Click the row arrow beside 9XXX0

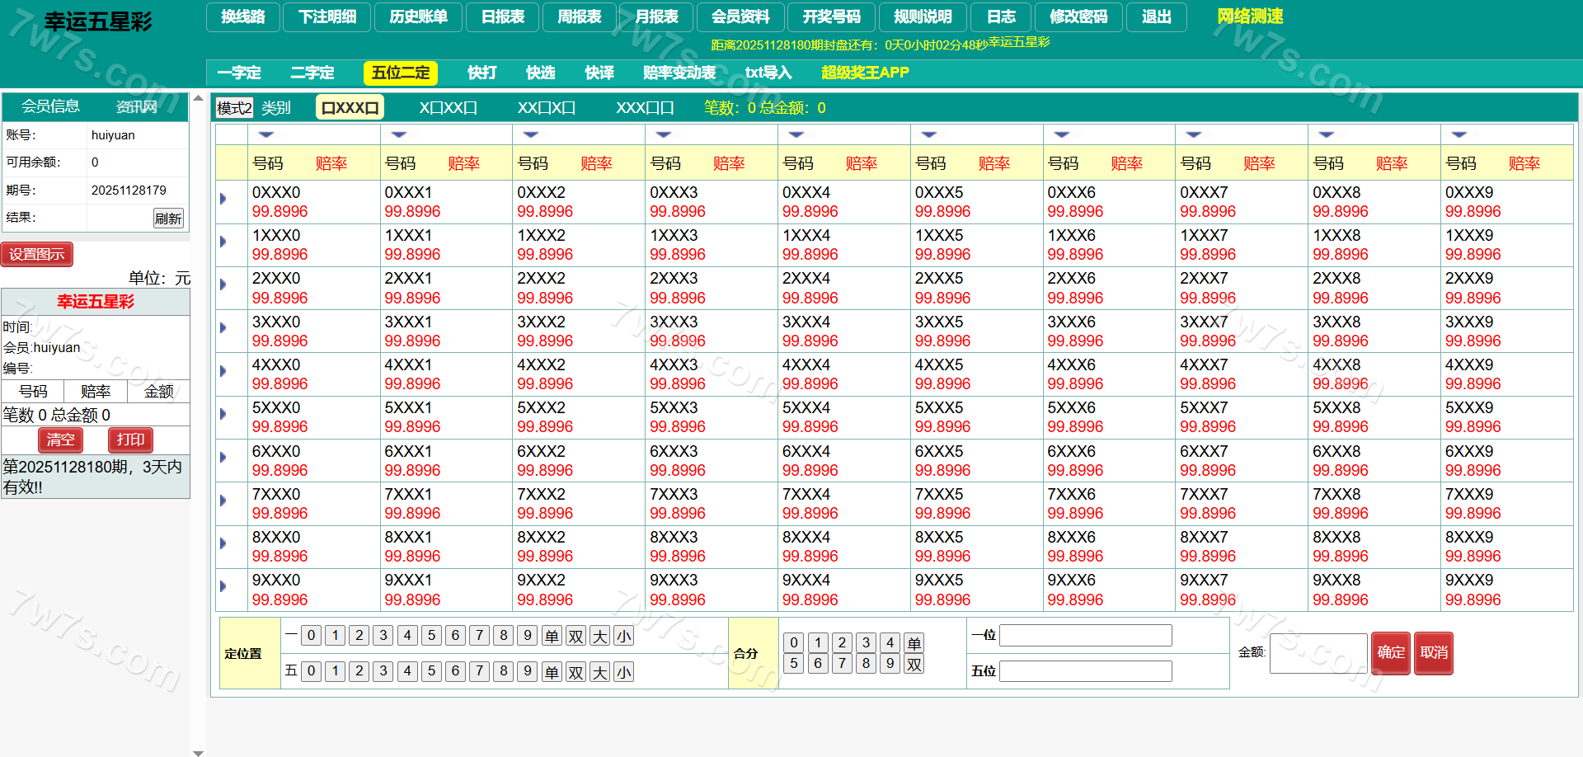(223, 586)
